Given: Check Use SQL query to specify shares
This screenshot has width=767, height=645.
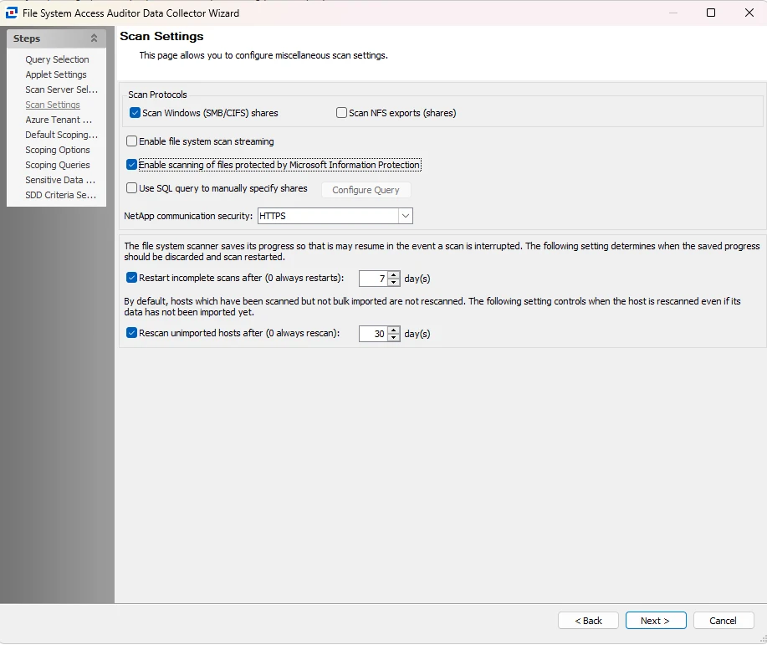Looking at the screenshot, I should [131, 188].
